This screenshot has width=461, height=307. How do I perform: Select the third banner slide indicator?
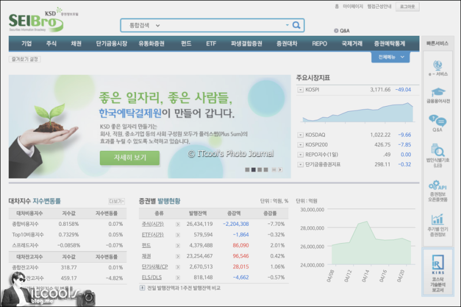coord(260,170)
